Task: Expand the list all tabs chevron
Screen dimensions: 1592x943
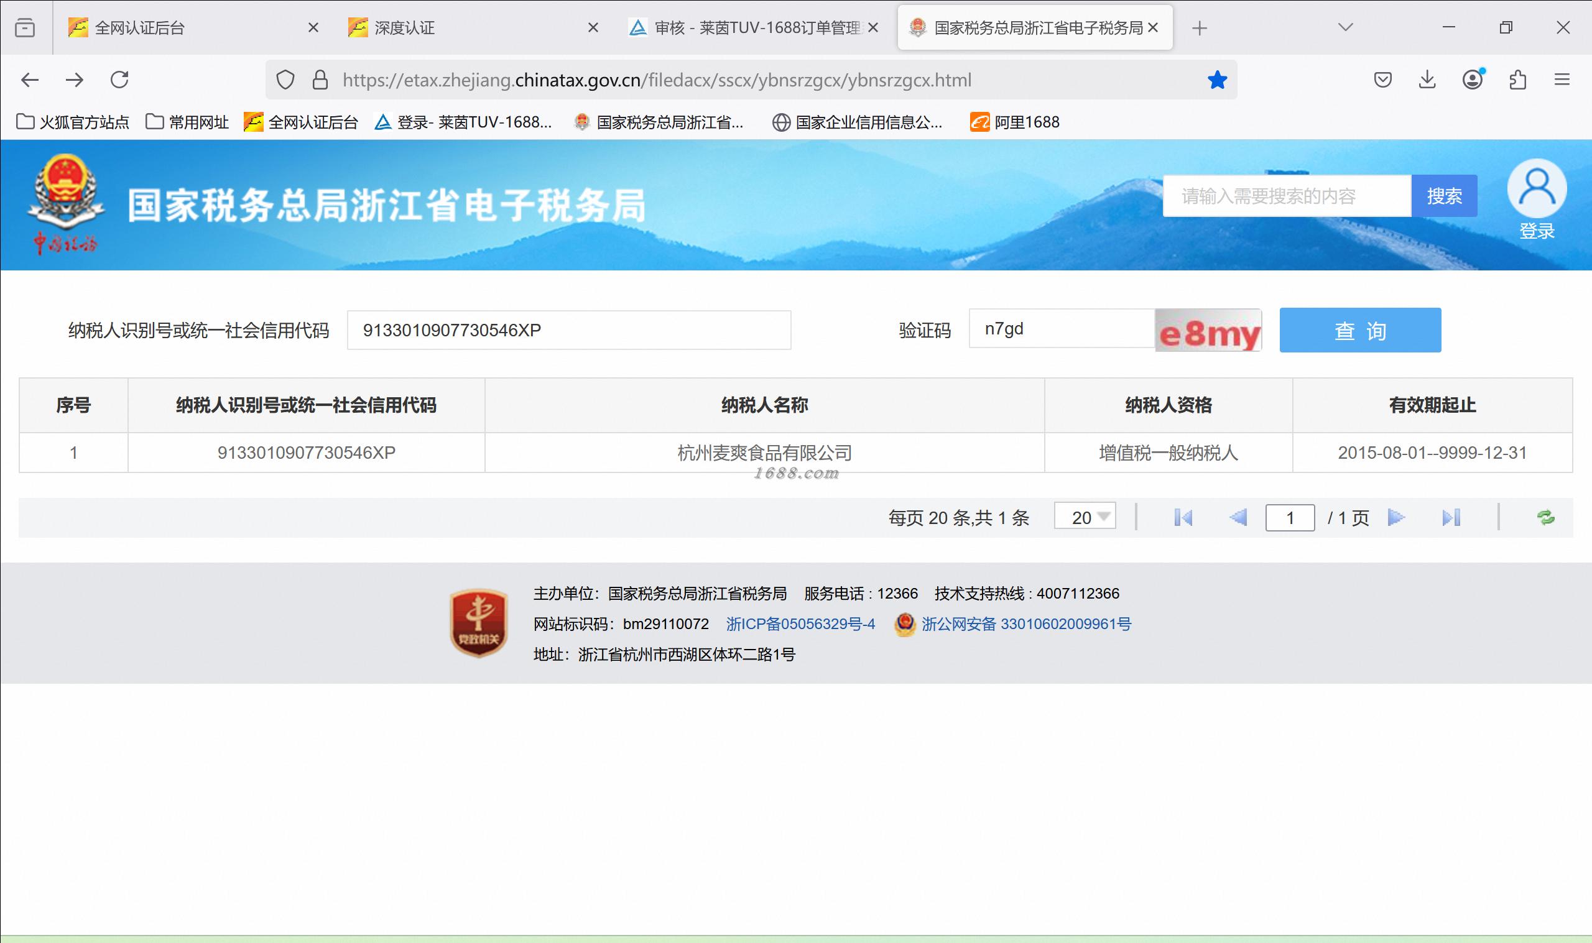Action: point(1345,27)
